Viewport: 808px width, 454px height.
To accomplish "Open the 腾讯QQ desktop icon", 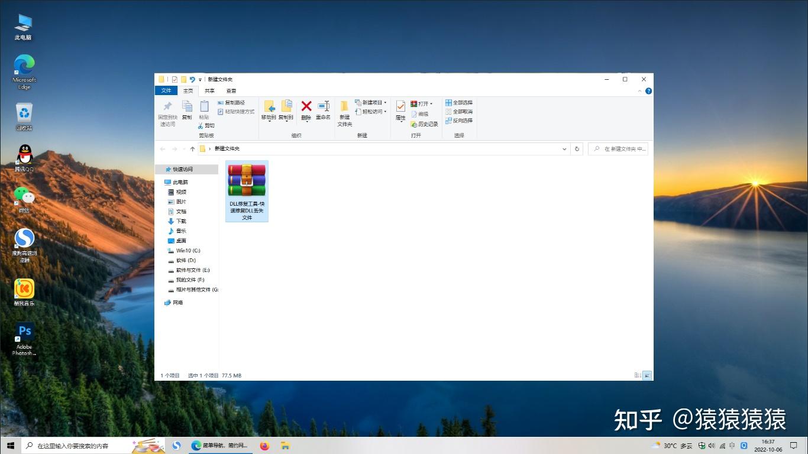I will click(x=24, y=158).
